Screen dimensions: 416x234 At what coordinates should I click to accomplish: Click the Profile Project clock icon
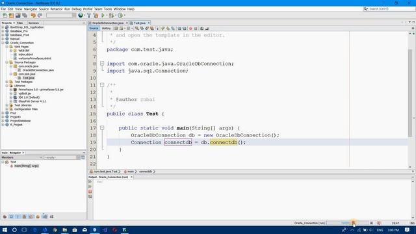(x=120, y=16)
